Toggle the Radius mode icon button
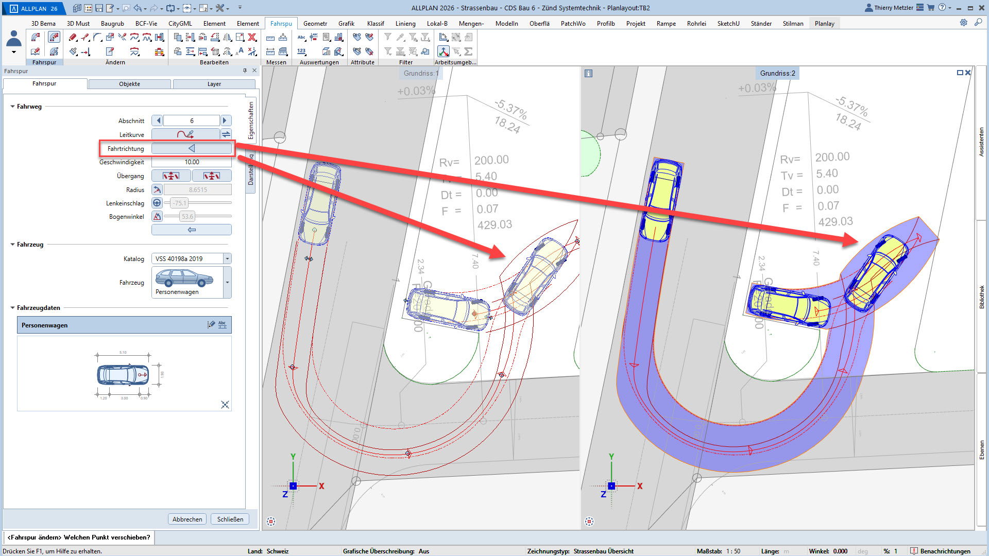The height and width of the screenshot is (556, 989). [157, 189]
